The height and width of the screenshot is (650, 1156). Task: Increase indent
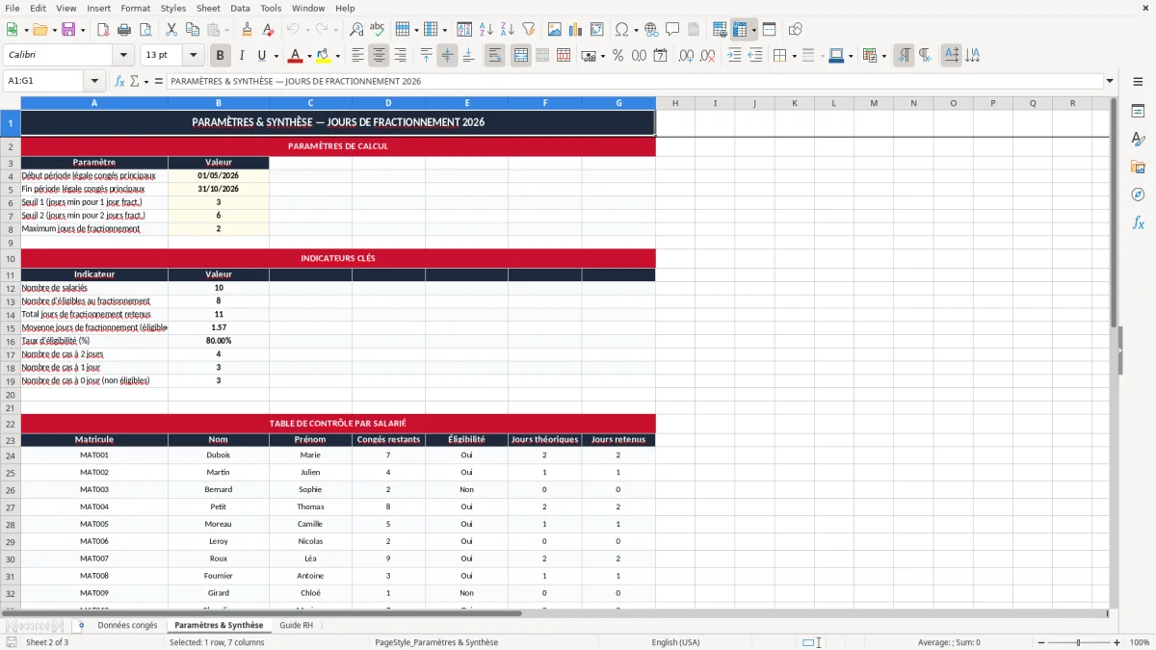click(734, 56)
